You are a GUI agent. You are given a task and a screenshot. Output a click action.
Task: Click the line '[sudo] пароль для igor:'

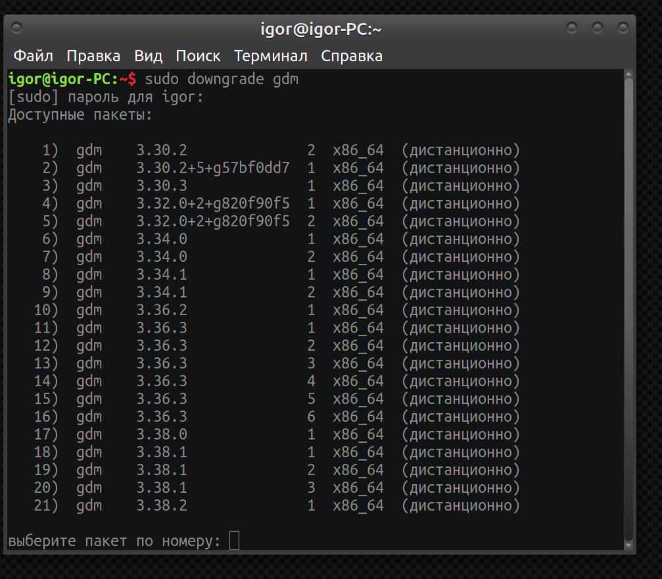point(106,97)
